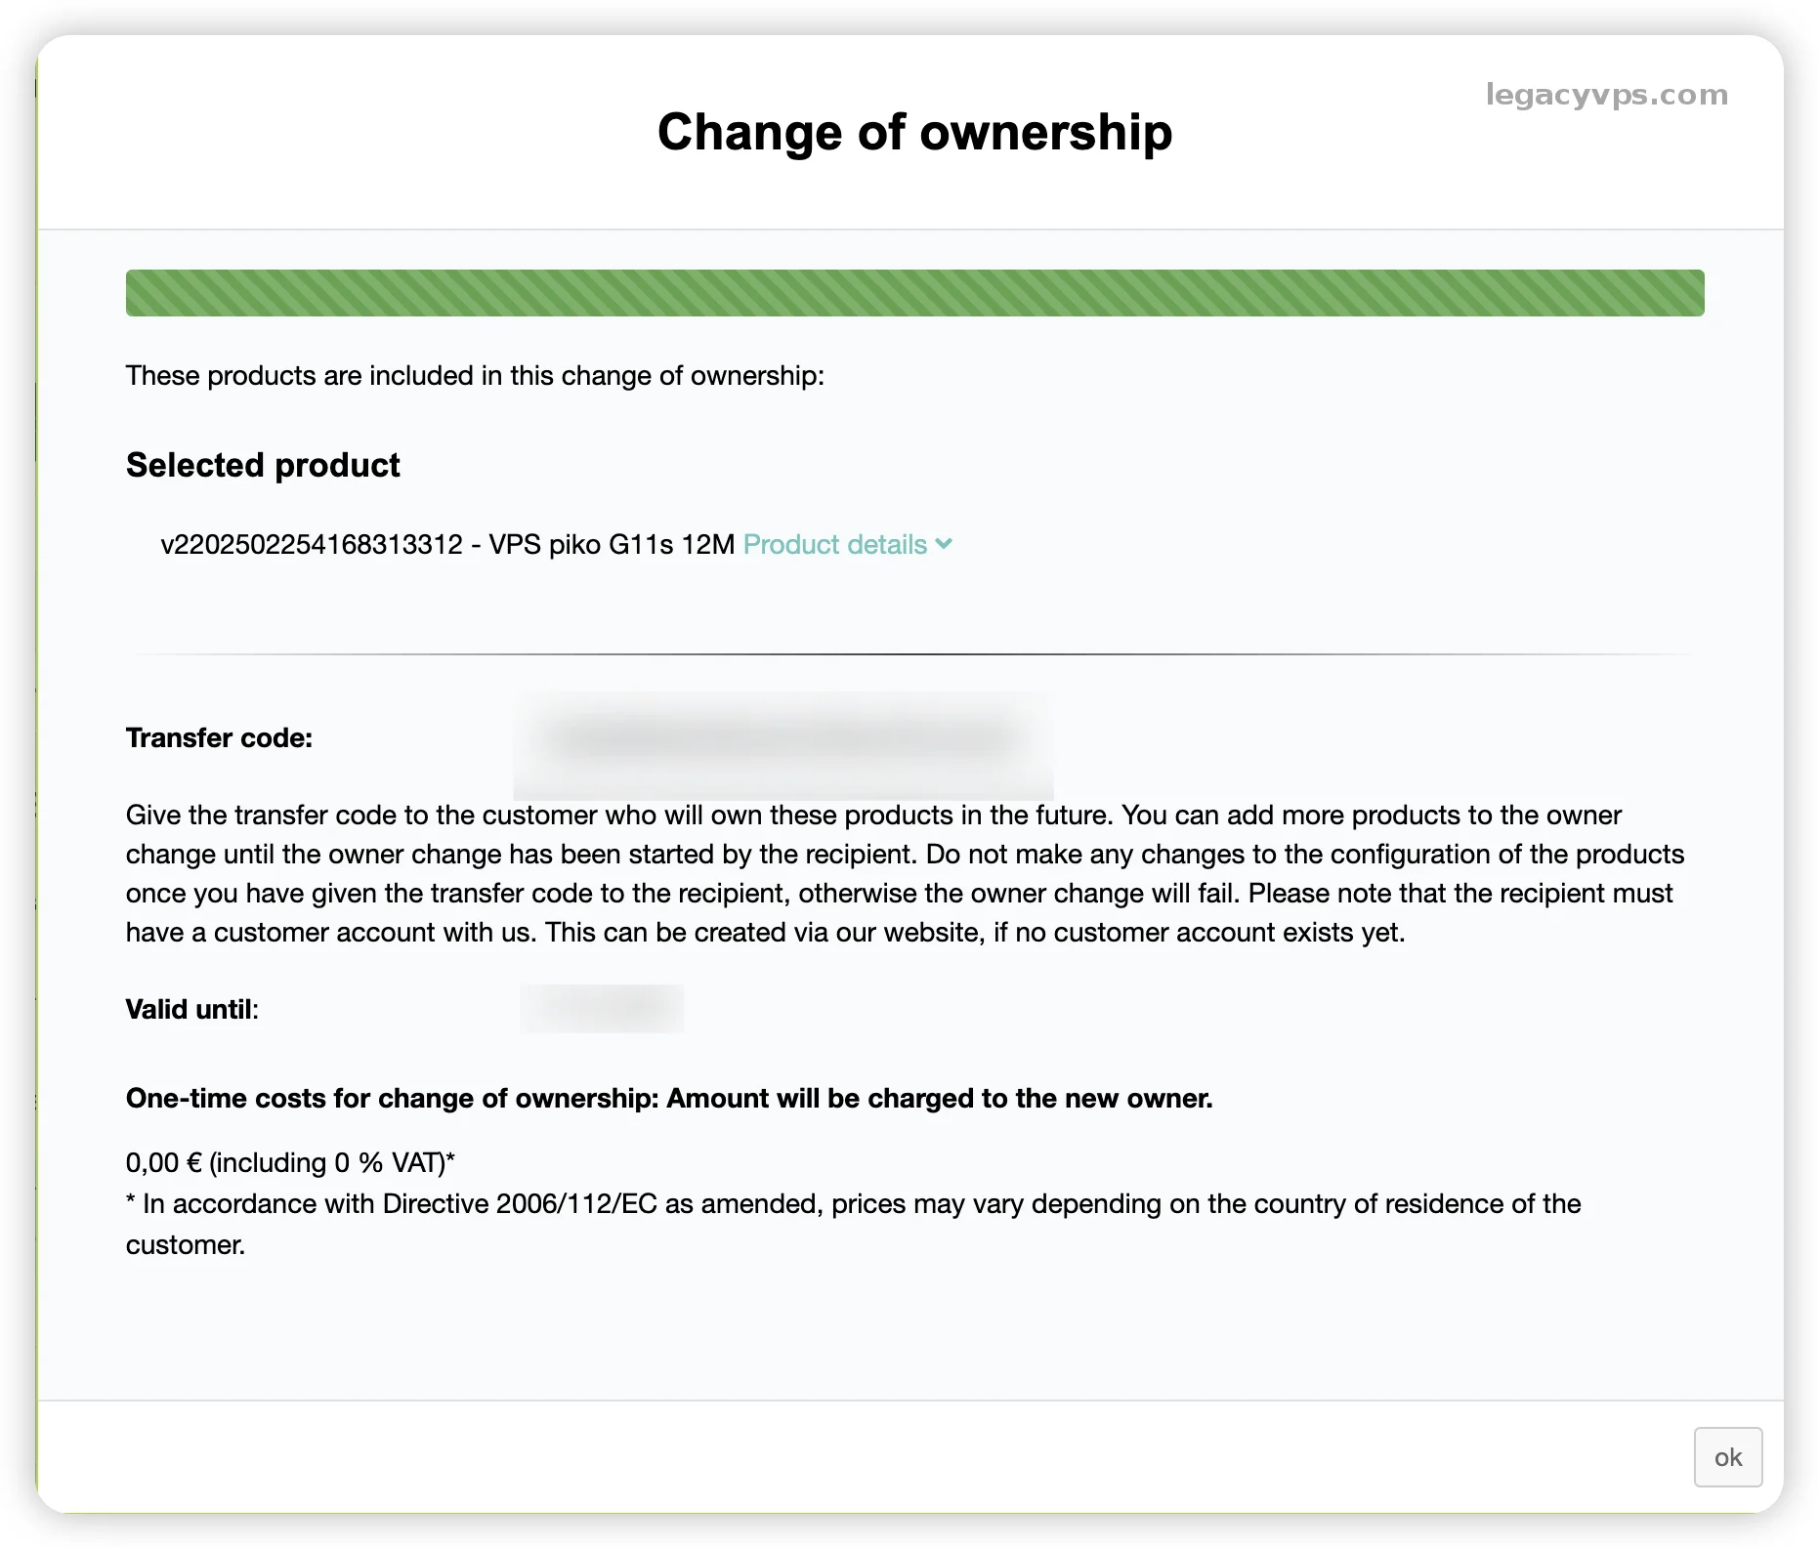Click the 'Please note that the recipient' sentence

(1459, 894)
